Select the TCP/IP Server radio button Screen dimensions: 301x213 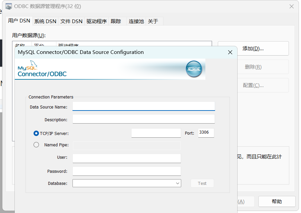pyautogui.click(x=36, y=133)
